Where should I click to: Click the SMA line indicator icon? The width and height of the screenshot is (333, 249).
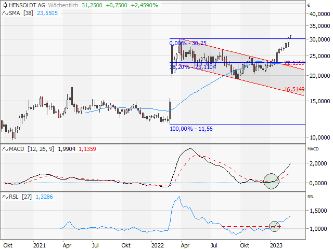pos(5,13)
